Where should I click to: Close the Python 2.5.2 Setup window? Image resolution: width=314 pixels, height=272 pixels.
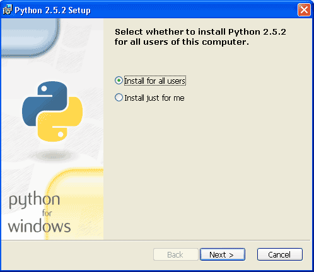coord(304,10)
